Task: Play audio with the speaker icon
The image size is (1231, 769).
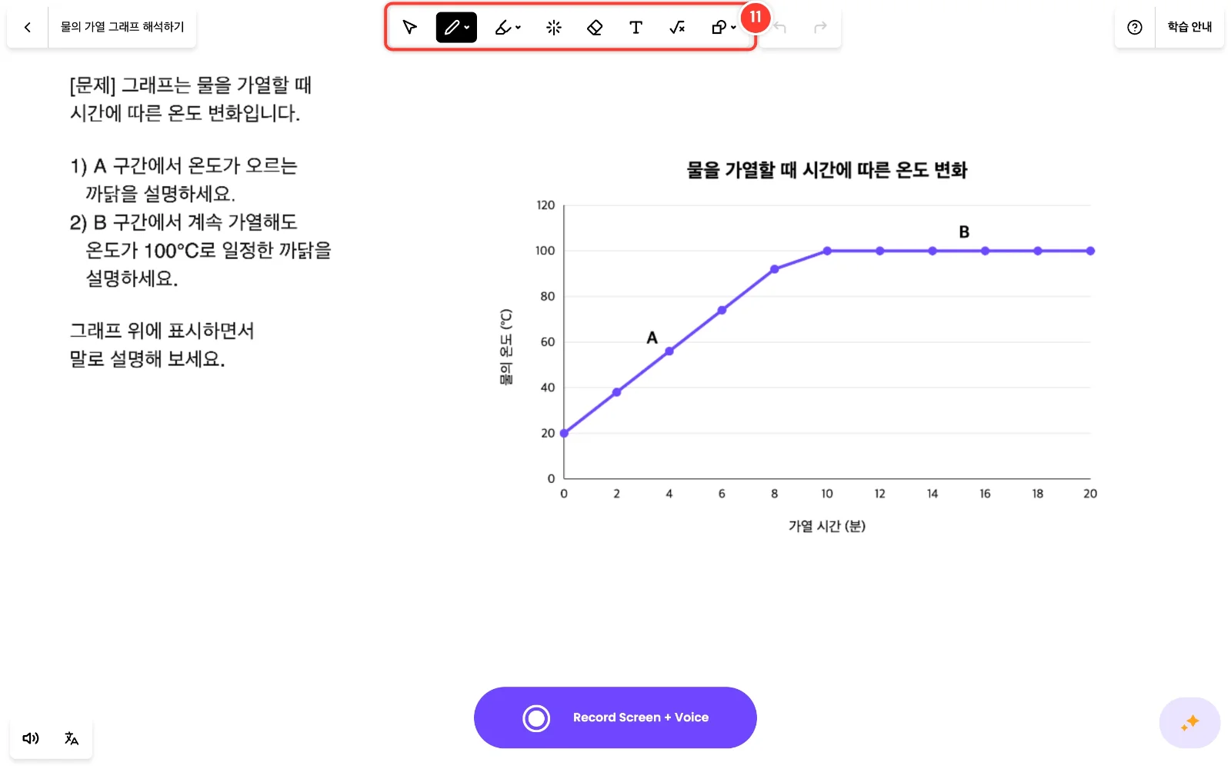Action: (x=31, y=738)
